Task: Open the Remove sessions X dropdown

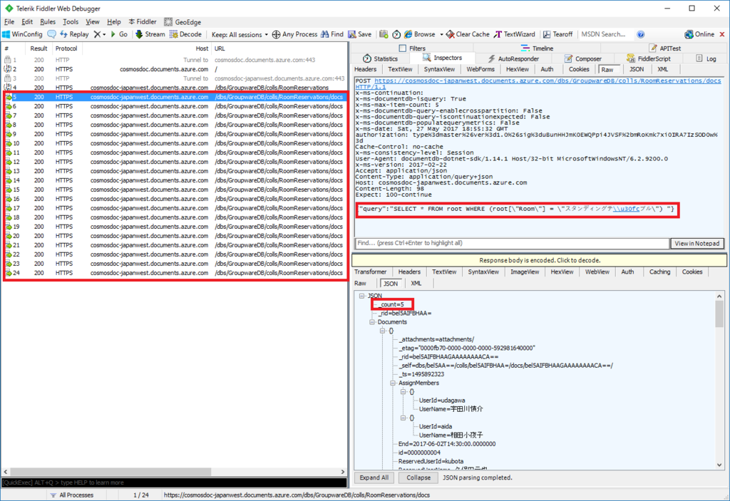Action: pyautogui.click(x=100, y=34)
